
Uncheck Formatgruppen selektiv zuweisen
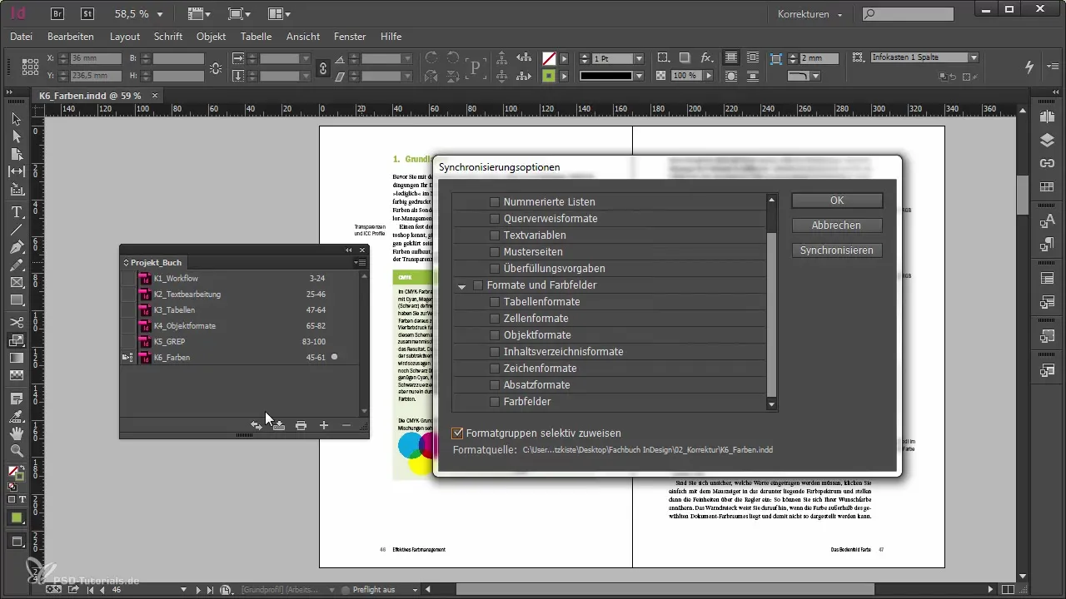(x=456, y=433)
